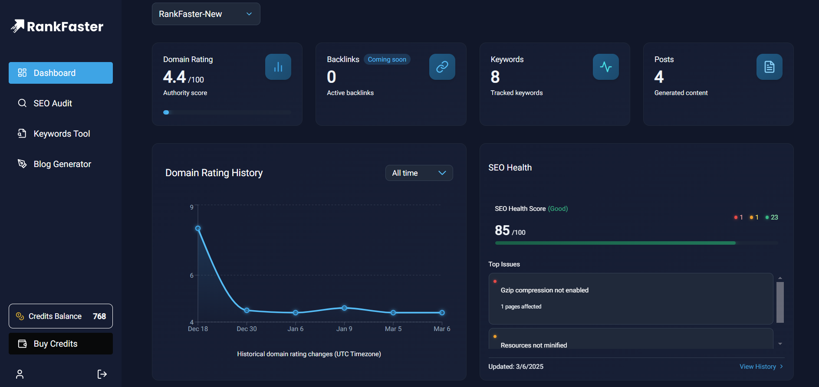
Task: Click the logout icon in sidebar
Action: pos(102,374)
